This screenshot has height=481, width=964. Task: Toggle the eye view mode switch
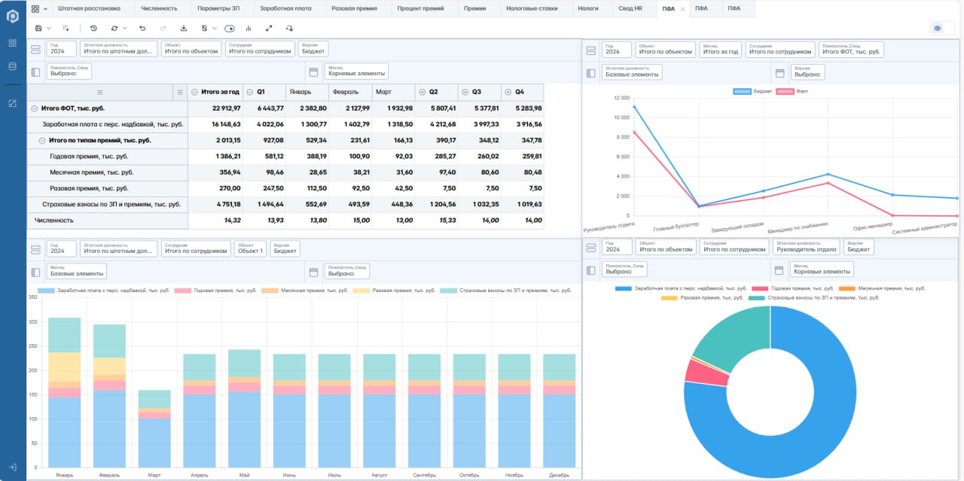pyautogui.click(x=938, y=28)
